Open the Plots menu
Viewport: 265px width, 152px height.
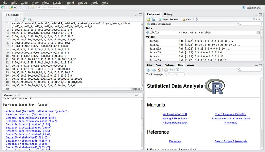(46, 3)
